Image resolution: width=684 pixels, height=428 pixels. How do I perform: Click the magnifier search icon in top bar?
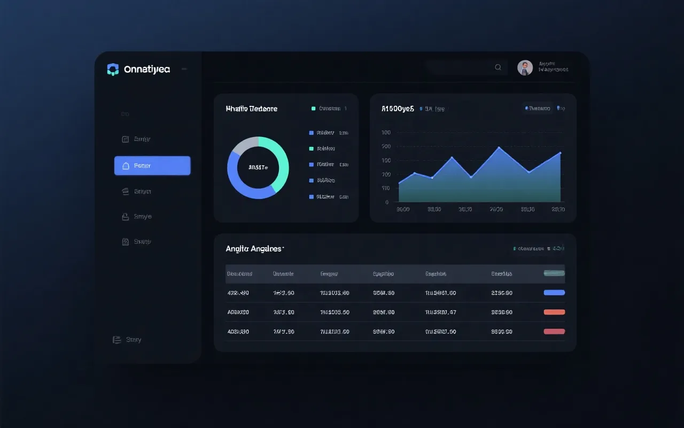point(498,67)
